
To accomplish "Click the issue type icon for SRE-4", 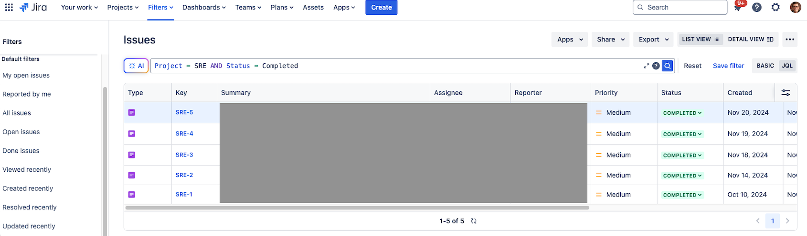I will coord(132,134).
